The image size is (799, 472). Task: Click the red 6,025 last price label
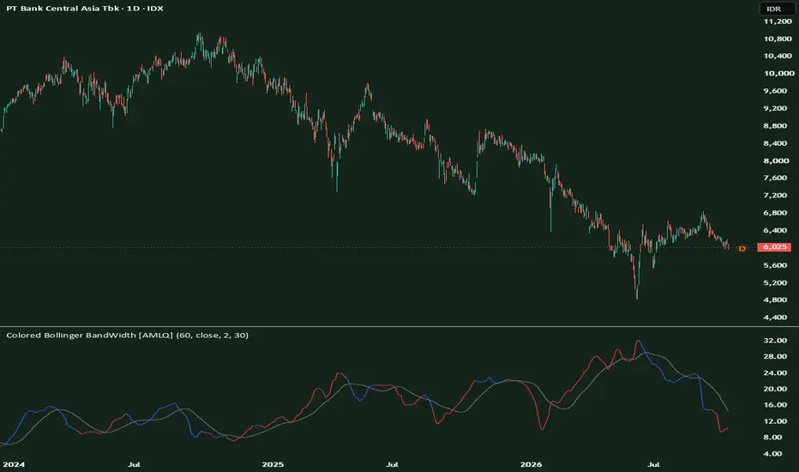(x=774, y=247)
